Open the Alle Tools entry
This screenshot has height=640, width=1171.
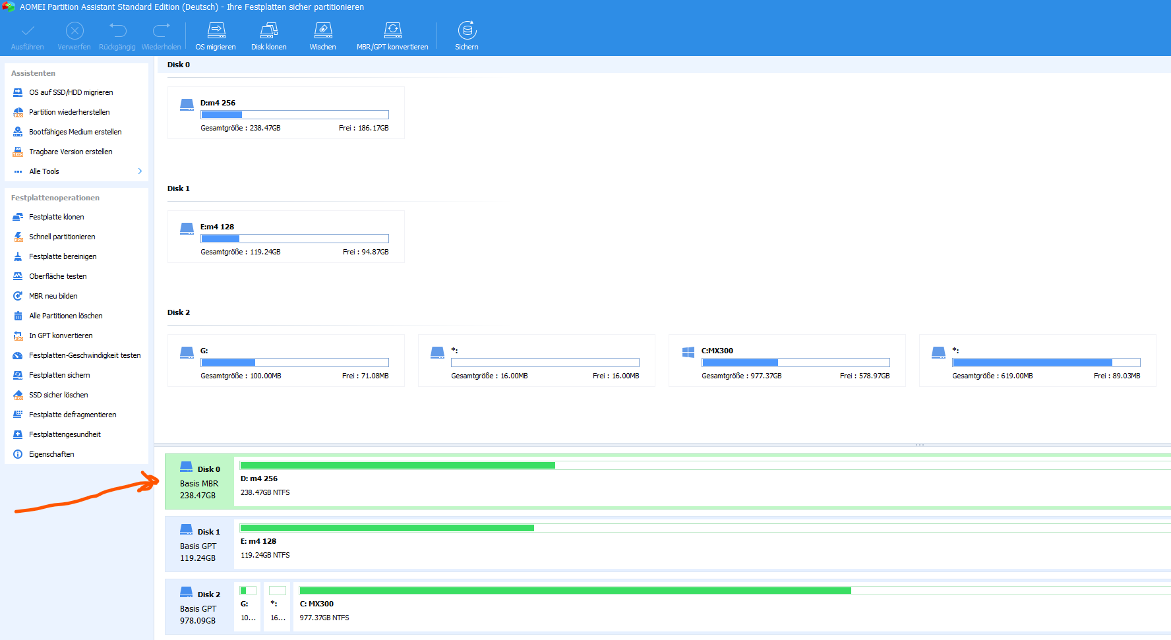tap(76, 171)
